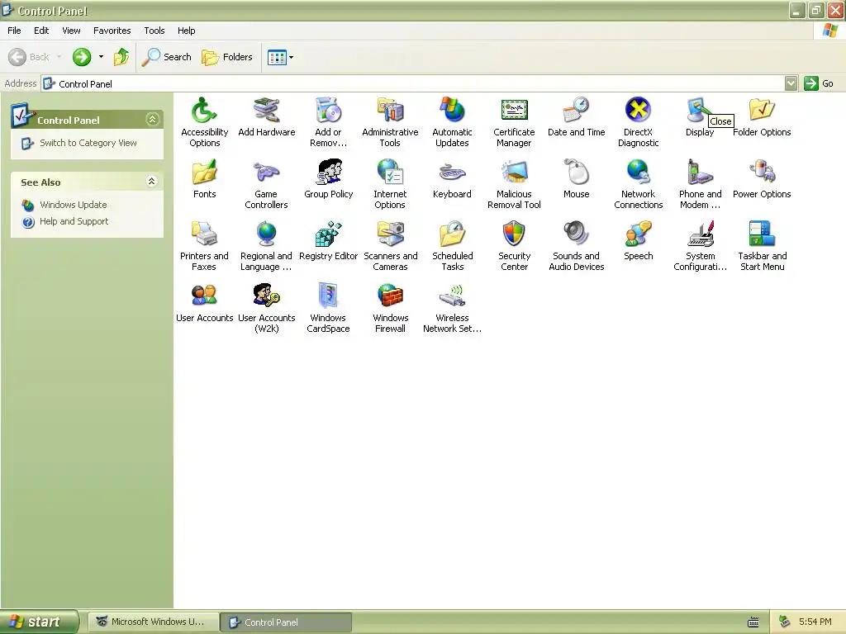Click the keyboard tray icon

point(753,622)
